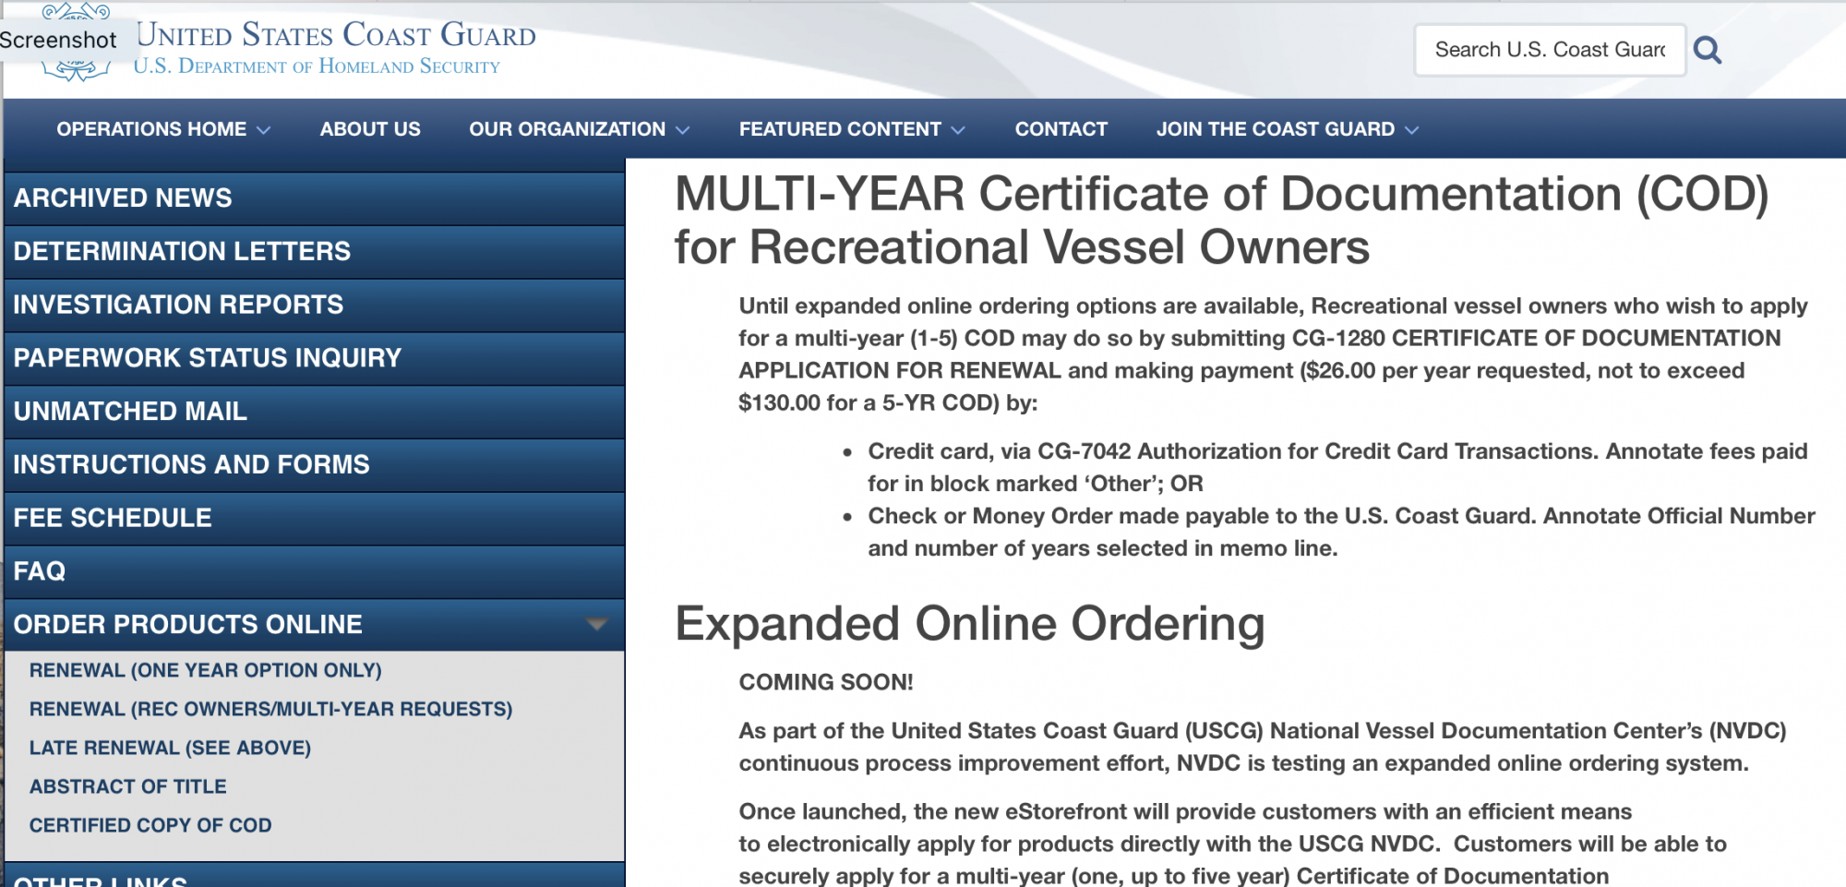Open Investigation Reports in sidebar

click(x=315, y=306)
